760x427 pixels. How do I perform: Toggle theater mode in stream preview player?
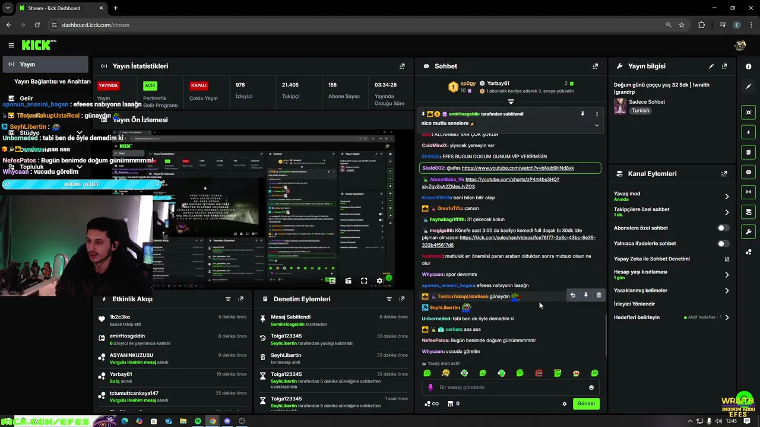click(348, 281)
